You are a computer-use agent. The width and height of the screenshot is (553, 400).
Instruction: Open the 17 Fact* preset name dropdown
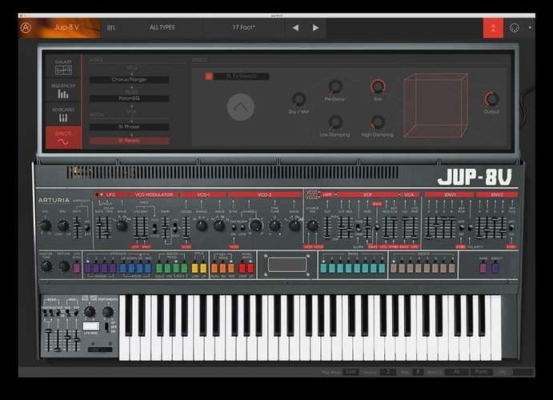[244, 27]
